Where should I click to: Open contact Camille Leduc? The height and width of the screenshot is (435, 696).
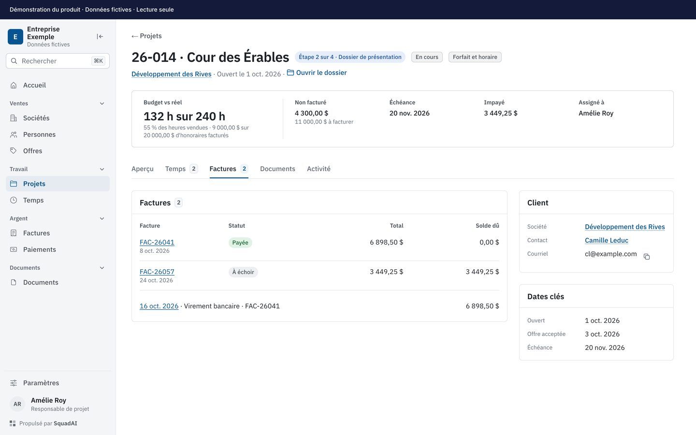[607, 240]
